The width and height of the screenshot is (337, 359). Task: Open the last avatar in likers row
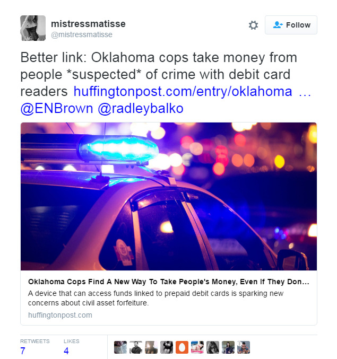[244, 347]
